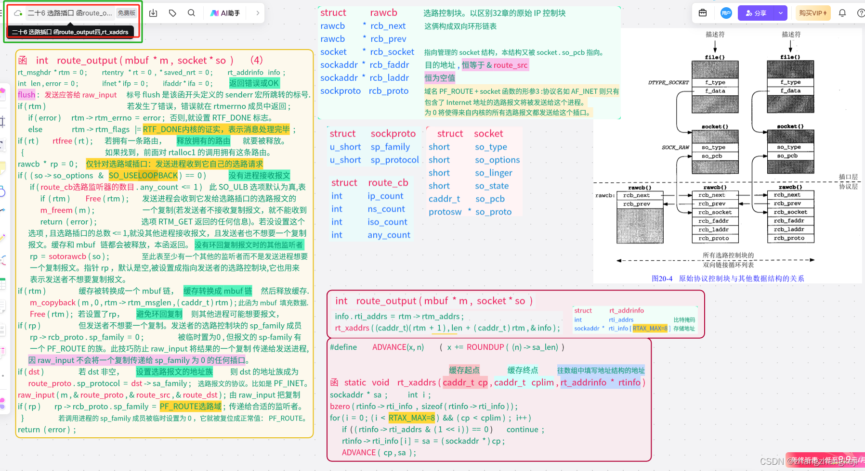Click the blue 用户 avatar

click(x=726, y=13)
